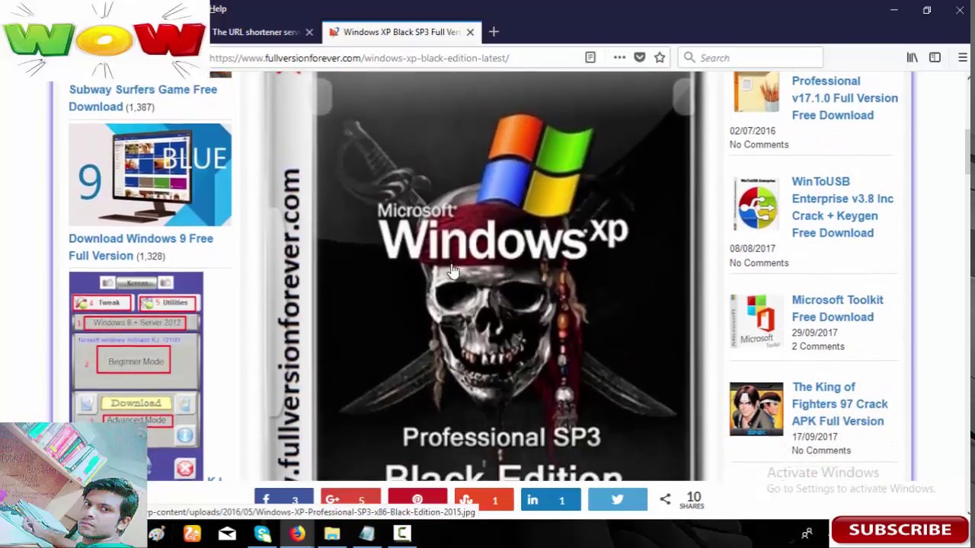Open People icon in system tray
The width and height of the screenshot is (975, 548).
tap(807, 534)
